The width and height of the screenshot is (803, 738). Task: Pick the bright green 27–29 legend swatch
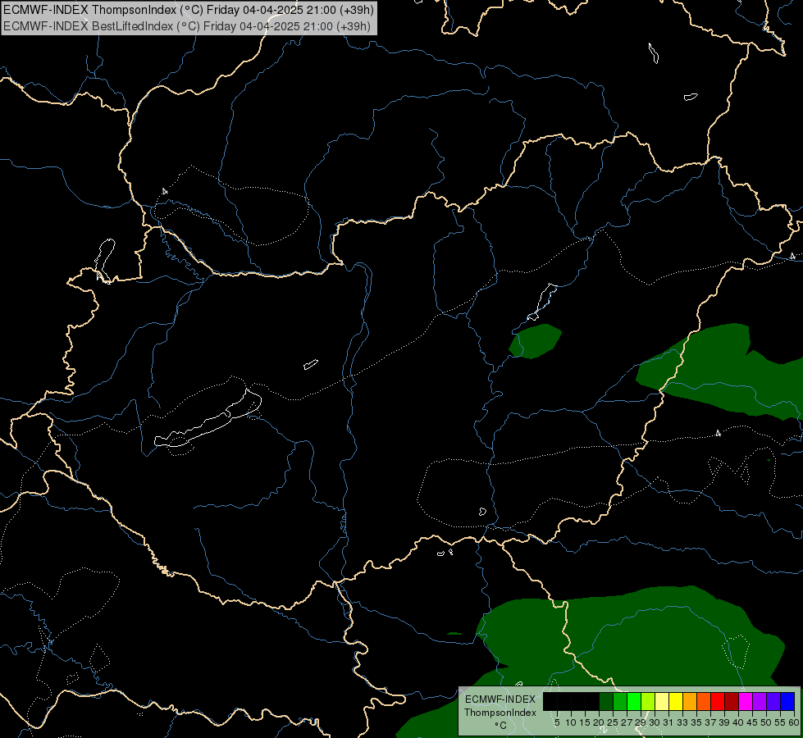634,701
